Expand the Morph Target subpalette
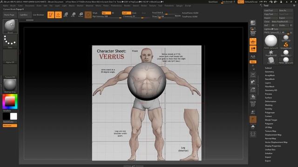Viewport: 298px width, 167px height. (x=271, y=120)
